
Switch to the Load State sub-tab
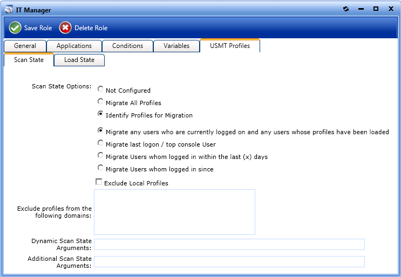click(79, 60)
